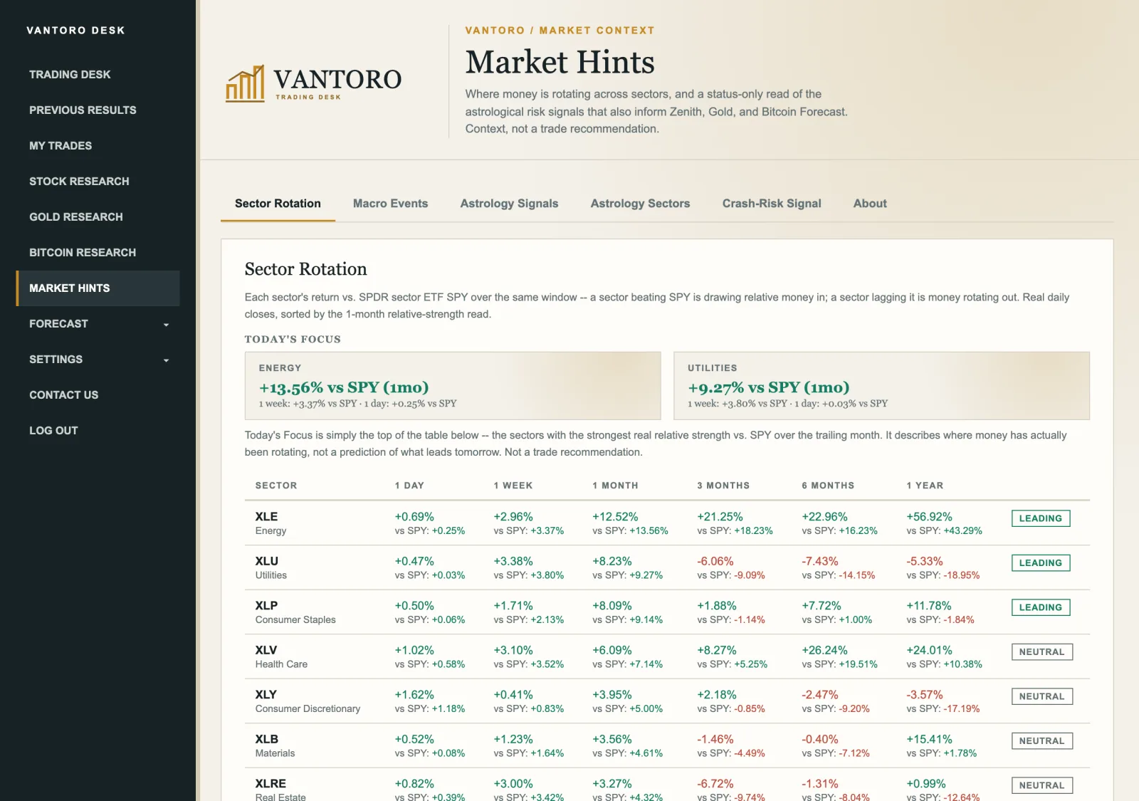Click the Vantoro Desk sidebar title

[75, 31]
